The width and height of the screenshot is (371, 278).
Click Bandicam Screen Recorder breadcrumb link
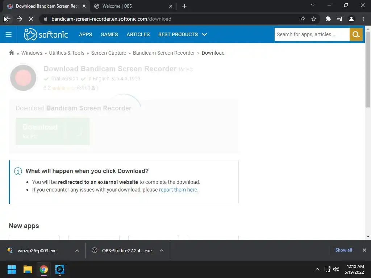pyautogui.click(x=164, y=53)
